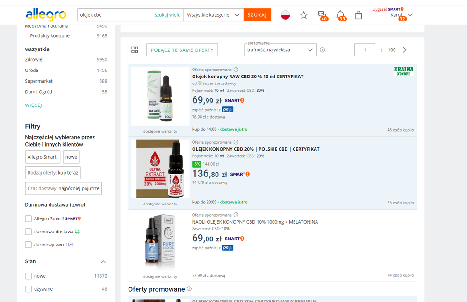Apply Rodzaj oferty: kup teraz filter
The image size is (467, 302).
pyautogui.click(x=53, y=173)
